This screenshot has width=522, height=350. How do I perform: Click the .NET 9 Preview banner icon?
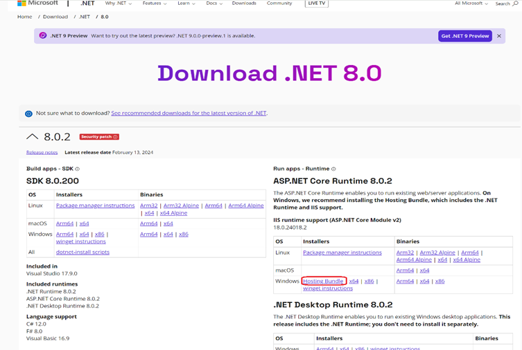(43, 36)
